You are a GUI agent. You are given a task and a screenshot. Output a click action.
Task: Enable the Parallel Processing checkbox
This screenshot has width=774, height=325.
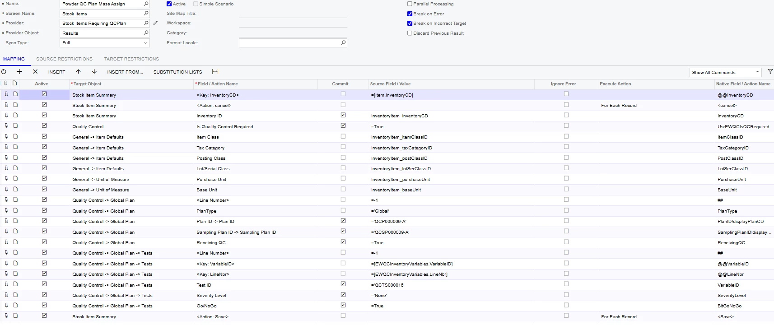tap(410, 4)
